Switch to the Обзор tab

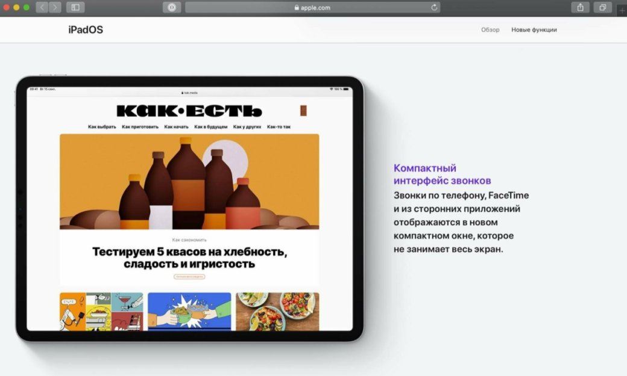490,29
